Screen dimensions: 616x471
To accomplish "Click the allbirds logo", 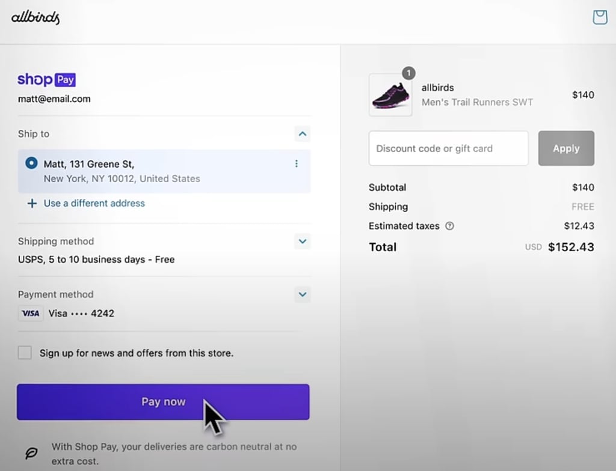I will 35,17.
